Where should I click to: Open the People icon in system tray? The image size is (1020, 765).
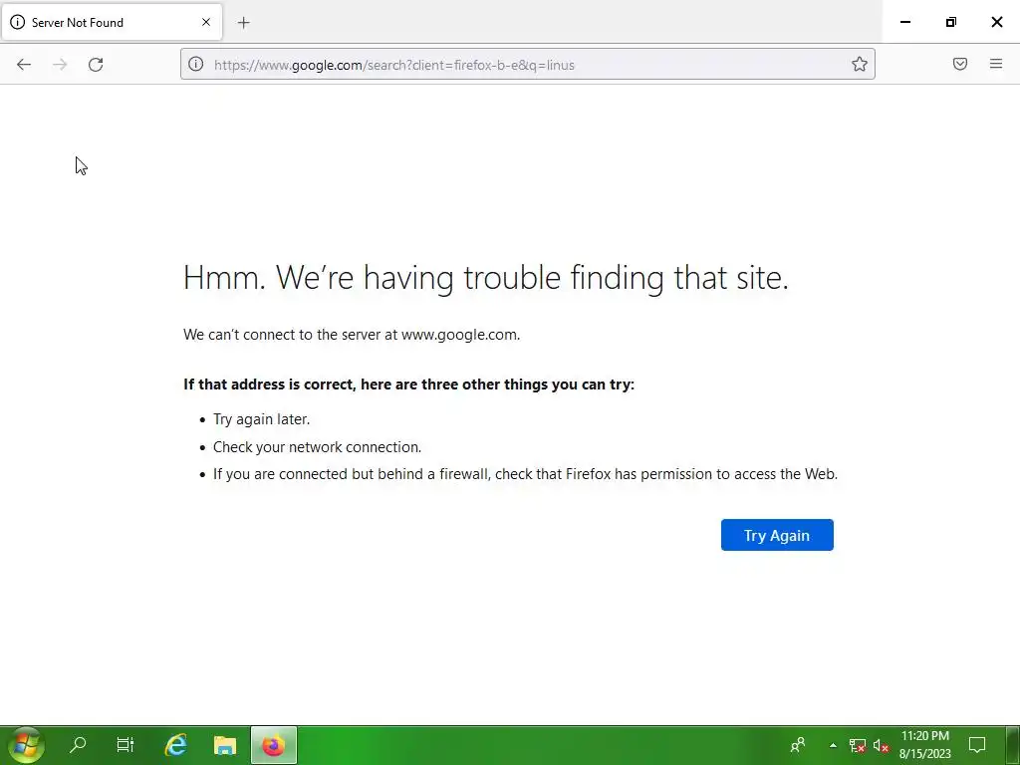click(x=798, y=745)
